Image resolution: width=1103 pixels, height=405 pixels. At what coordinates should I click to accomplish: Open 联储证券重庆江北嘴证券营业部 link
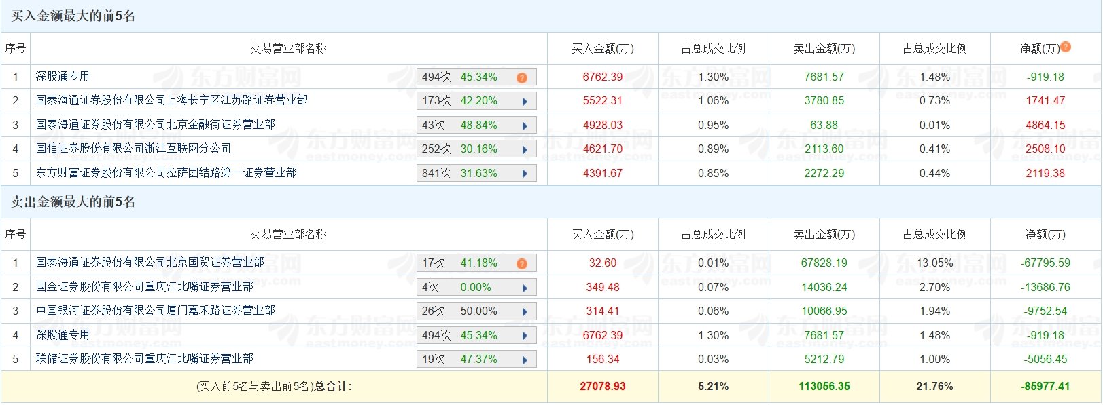(x=144, y=359)
